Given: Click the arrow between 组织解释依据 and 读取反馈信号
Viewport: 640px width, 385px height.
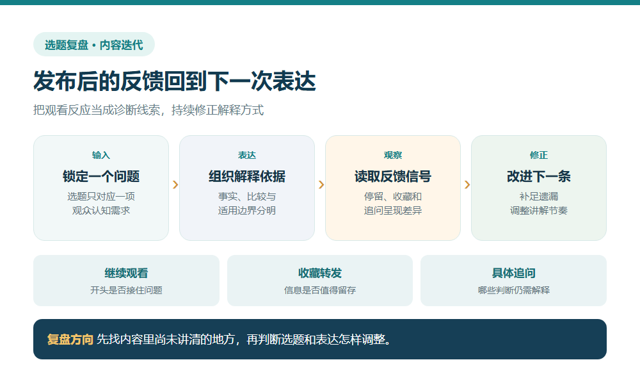Looking at the screenshot, I should [321, 184].
